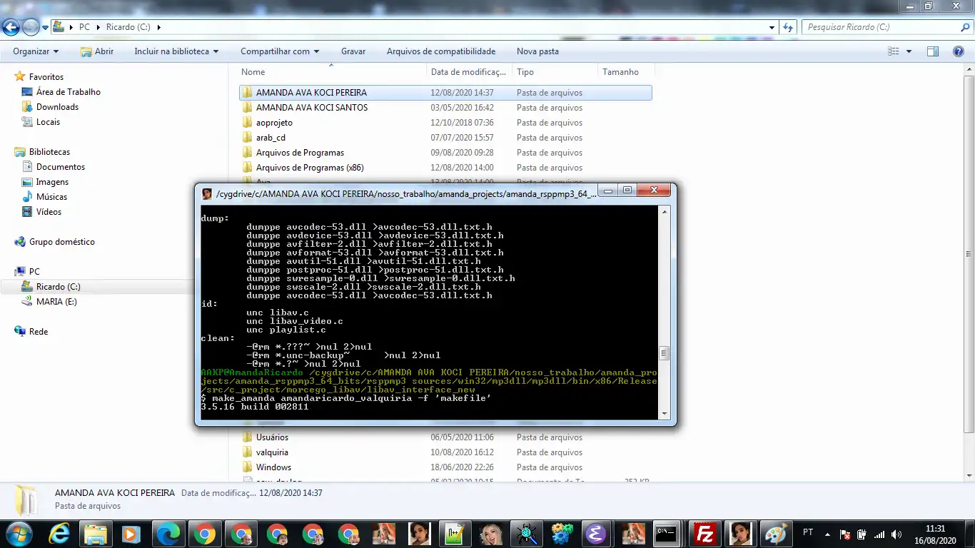
Task: Select Rede in the navigation pane
Action: (39, 332)
